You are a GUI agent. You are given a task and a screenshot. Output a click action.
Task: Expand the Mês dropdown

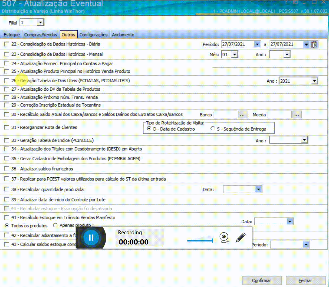(235, 54)
